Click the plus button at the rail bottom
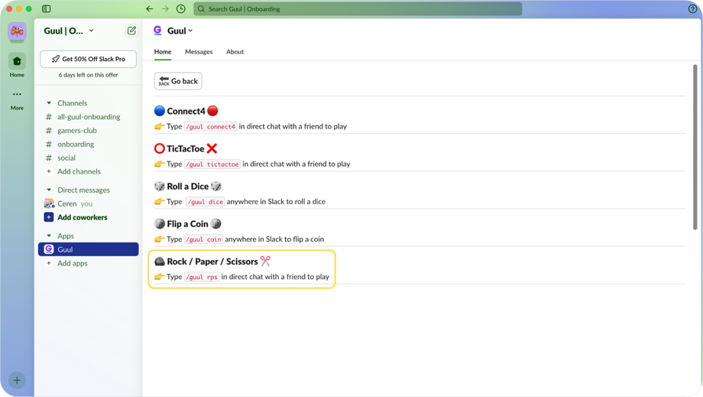703x397 pixels. click(x=17, y=380)
